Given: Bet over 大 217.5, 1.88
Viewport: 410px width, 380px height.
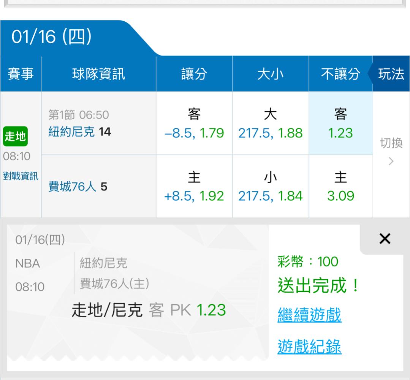Looking at the screenshot, I should coord(271,123).
